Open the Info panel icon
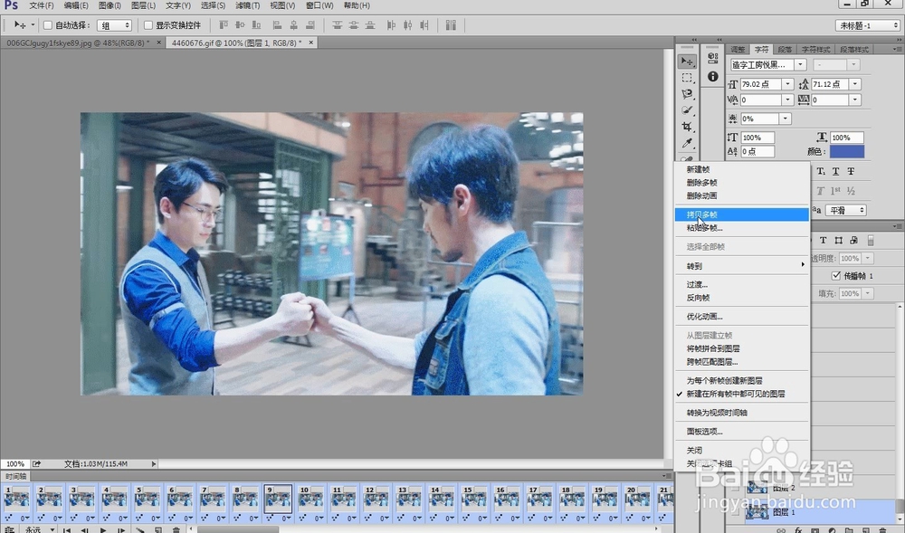Viewport: 905px width, 533px height. (713, 76)
